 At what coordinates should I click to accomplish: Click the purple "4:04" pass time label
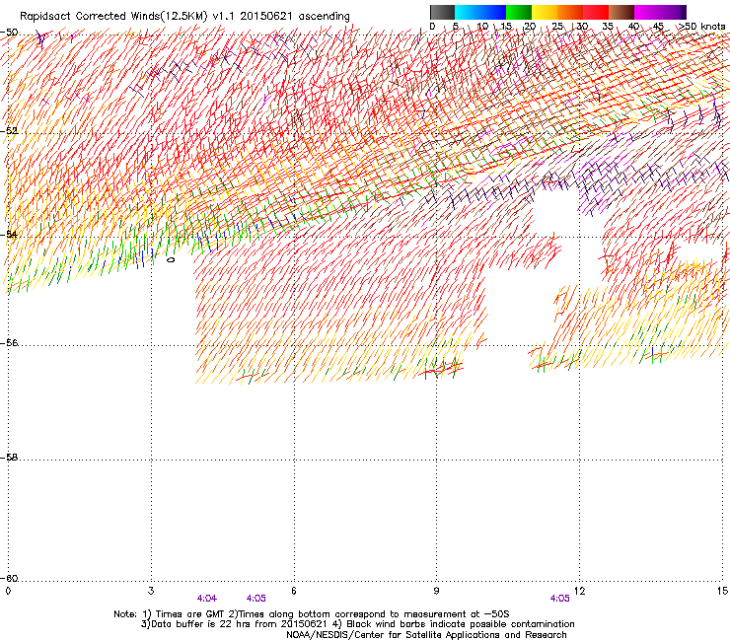207,599
